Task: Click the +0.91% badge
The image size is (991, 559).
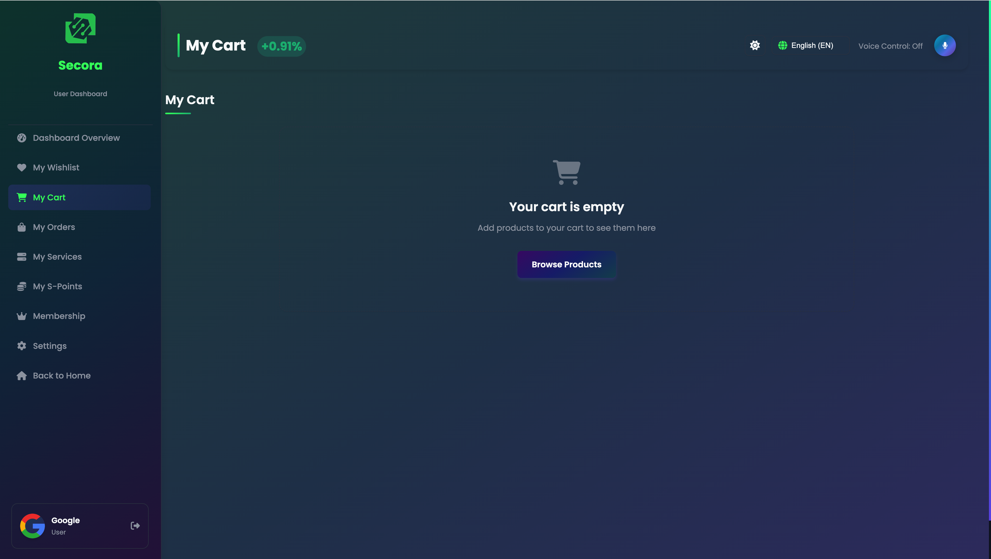Action: click(281, 46)
